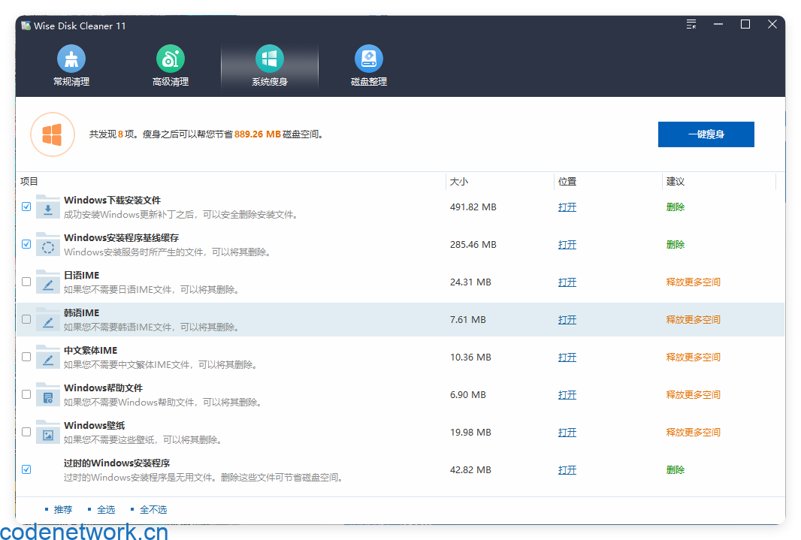Click the 全不选 link
Screen dimensions: 801x540
(x=153, y=509)
